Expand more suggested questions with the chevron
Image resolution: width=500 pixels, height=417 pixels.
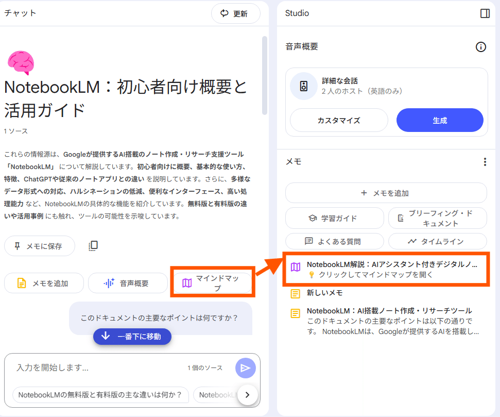[x=248, y=395]
